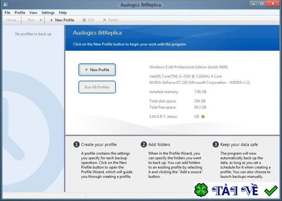Click the Run toolbar button
The width and height of the screenshot is (282, 201).
(31, 20)
